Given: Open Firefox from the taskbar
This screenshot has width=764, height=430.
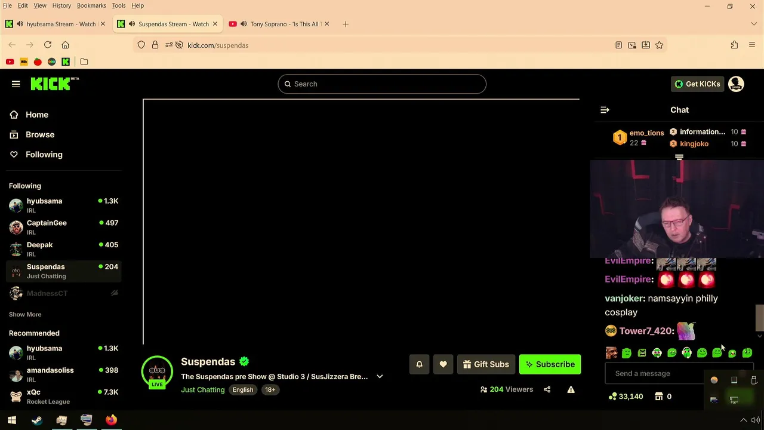Looking at the screenshot, I should point(111,420).
